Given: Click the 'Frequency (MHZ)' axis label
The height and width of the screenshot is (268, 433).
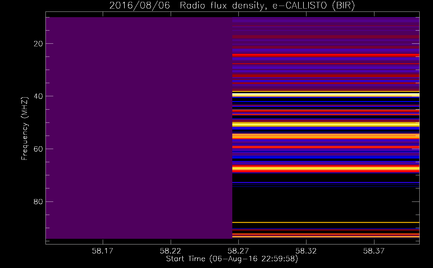Looking at the screenshot, I should [25, 129].
